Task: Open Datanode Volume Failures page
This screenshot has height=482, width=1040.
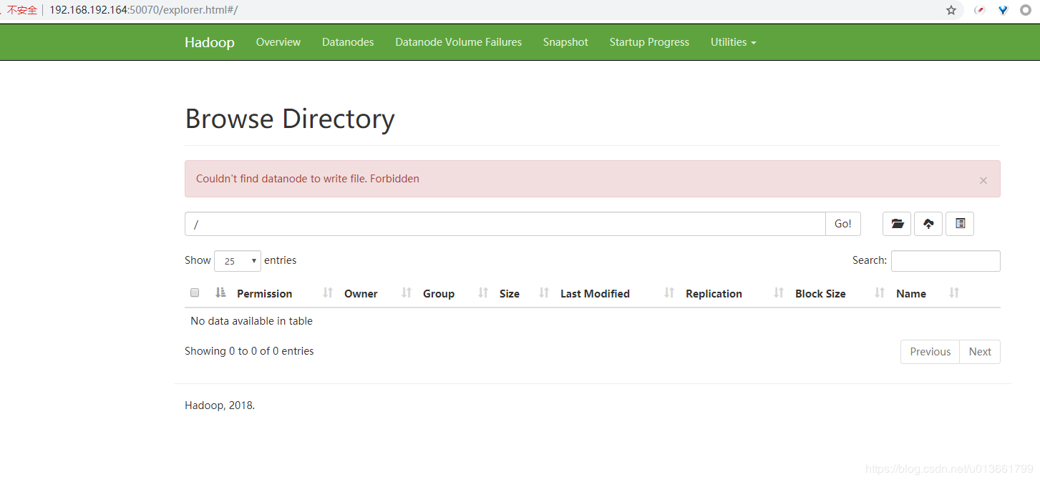Action: click(x=459, y=42)
